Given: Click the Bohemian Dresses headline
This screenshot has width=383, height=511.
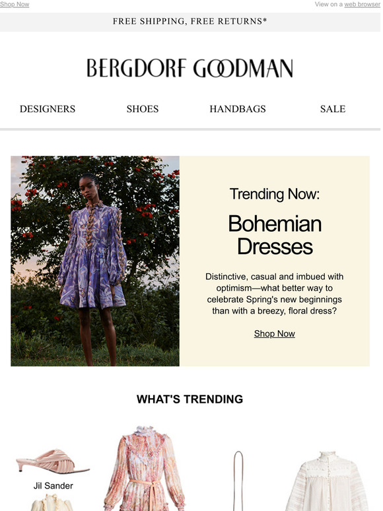Looking at the screenshot, I should tap(275, 235).
